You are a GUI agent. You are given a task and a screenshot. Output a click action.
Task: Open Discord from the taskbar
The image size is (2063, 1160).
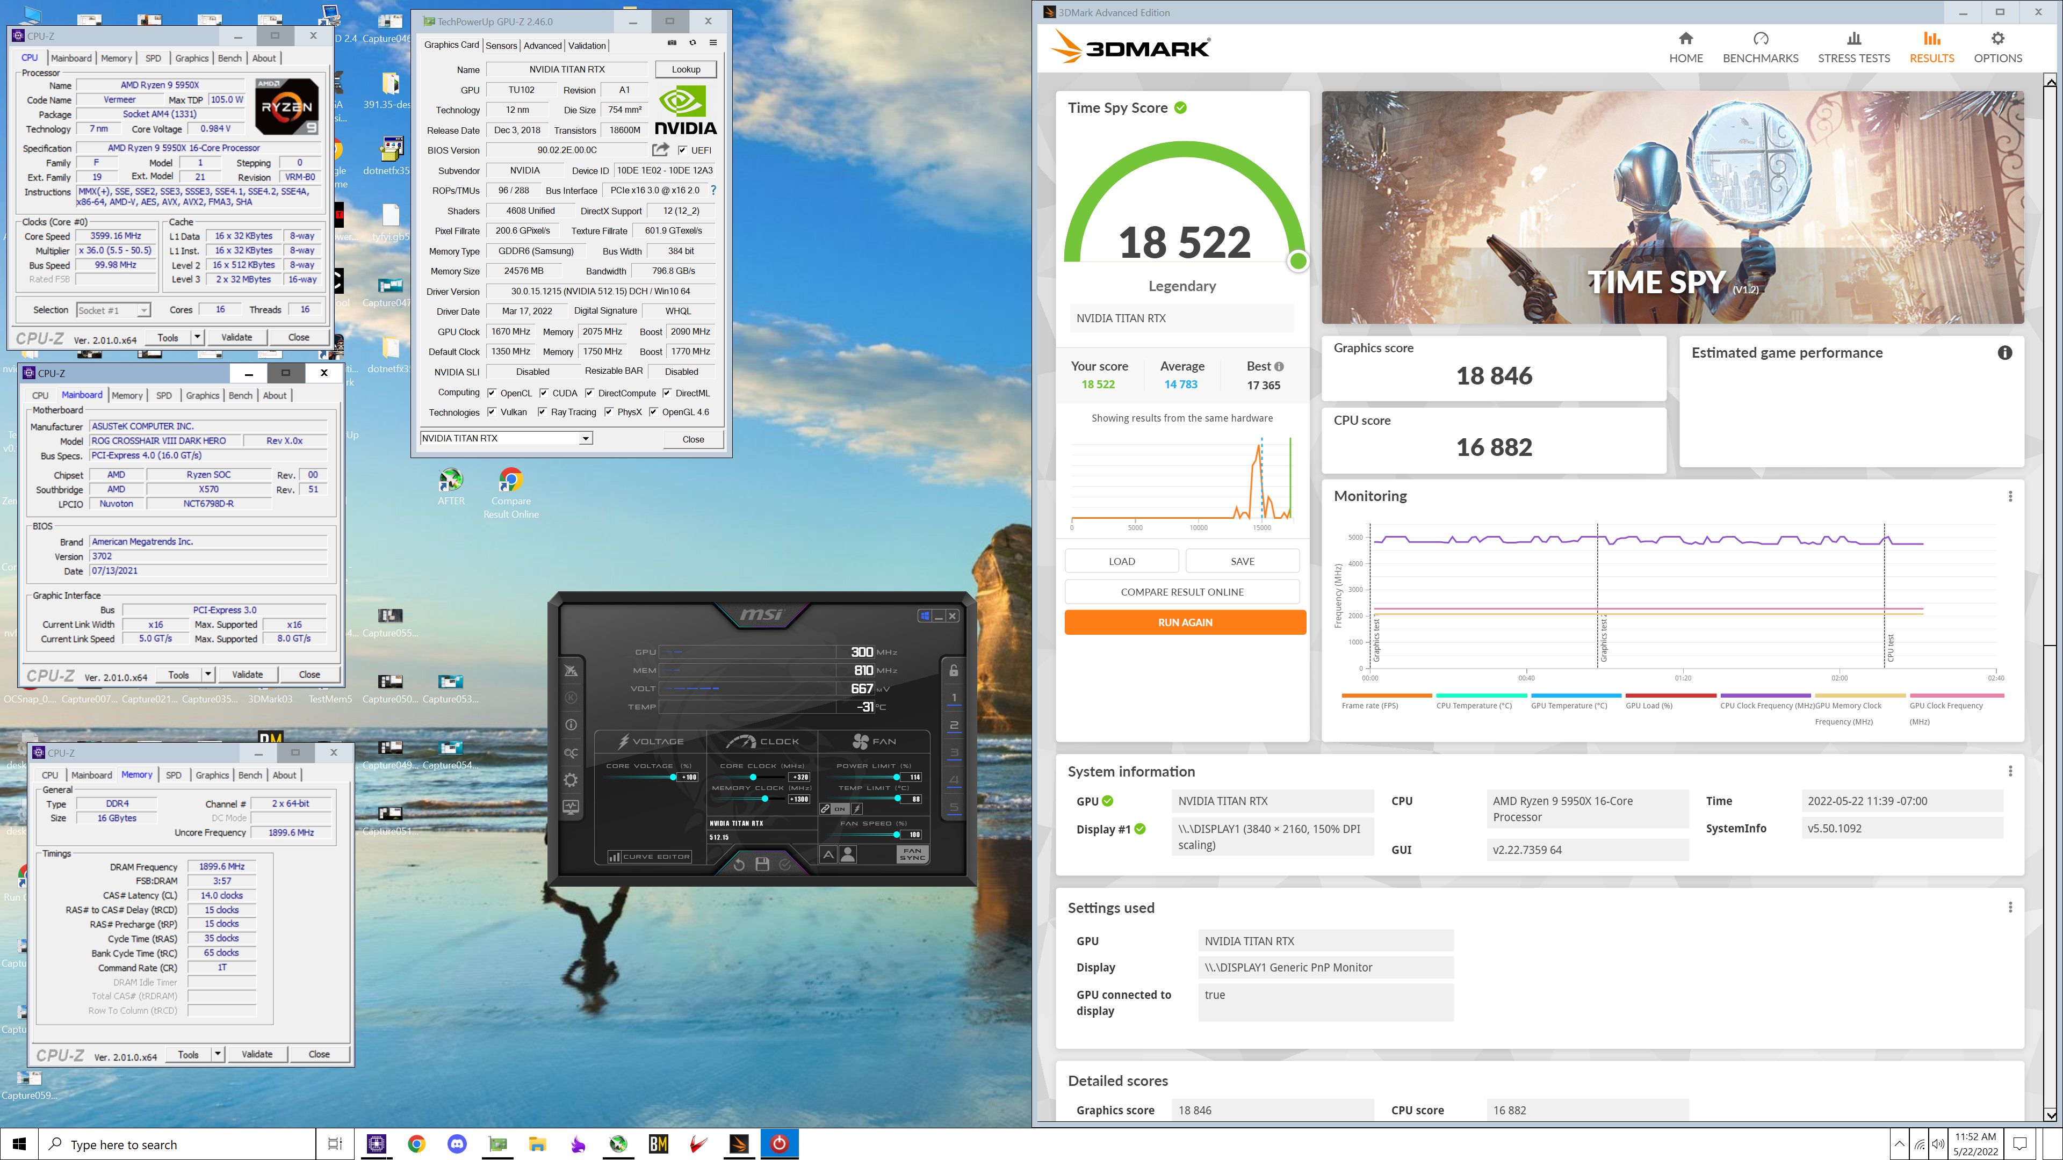pyautogui.click(x=457, y=1144)
